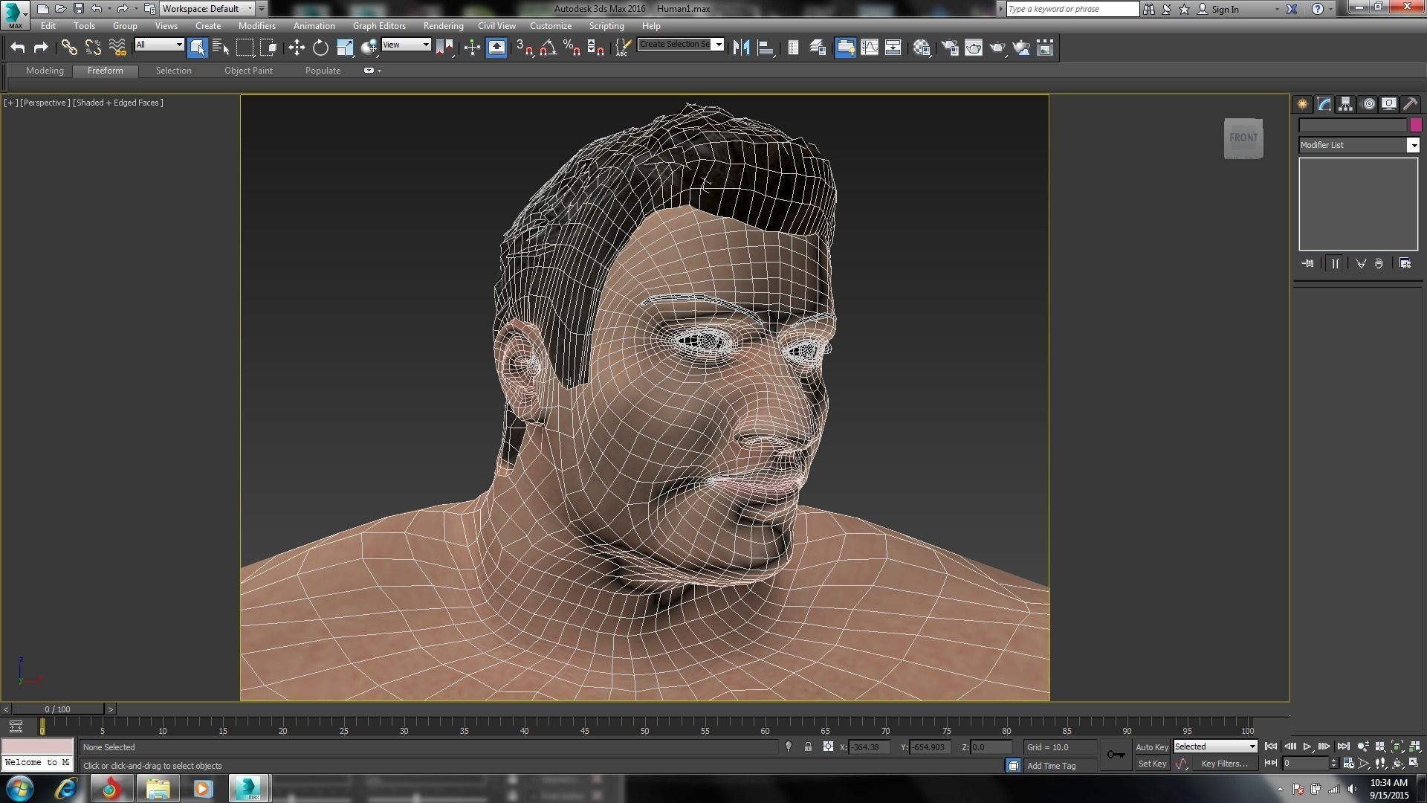Click the FRONT face of ViewCube
The height and width of the screenshot is (803, 1427).
pyautogui.click(x=1243, y=138)
